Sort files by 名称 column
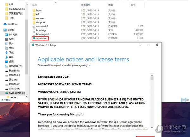Viewport: 190px width, 137px height. click(x=35, y=5)
